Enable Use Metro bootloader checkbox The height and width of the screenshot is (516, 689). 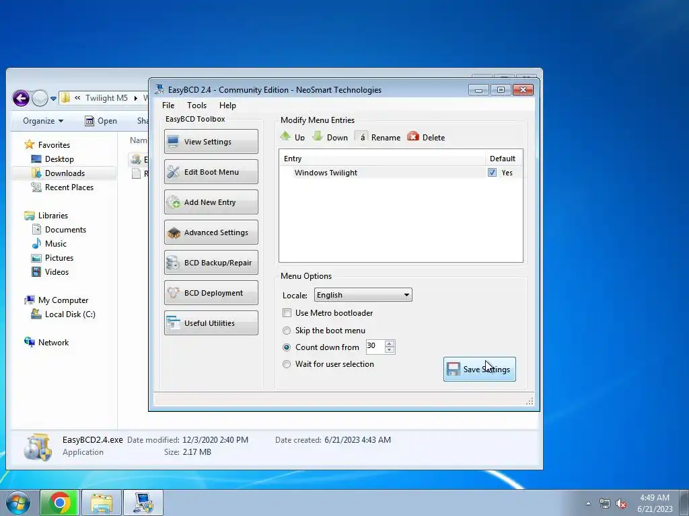pos(287,313)
